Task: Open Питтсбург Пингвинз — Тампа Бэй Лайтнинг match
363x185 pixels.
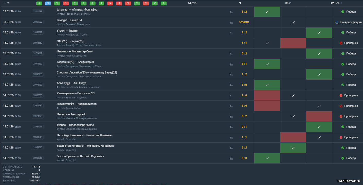Action: pyautogui.click(x=84, y=135)
